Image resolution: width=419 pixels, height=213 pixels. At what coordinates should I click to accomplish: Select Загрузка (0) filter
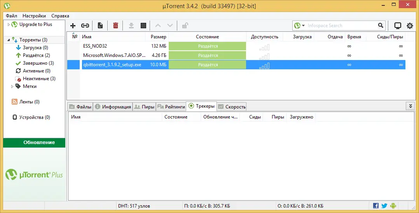[35, 48]
